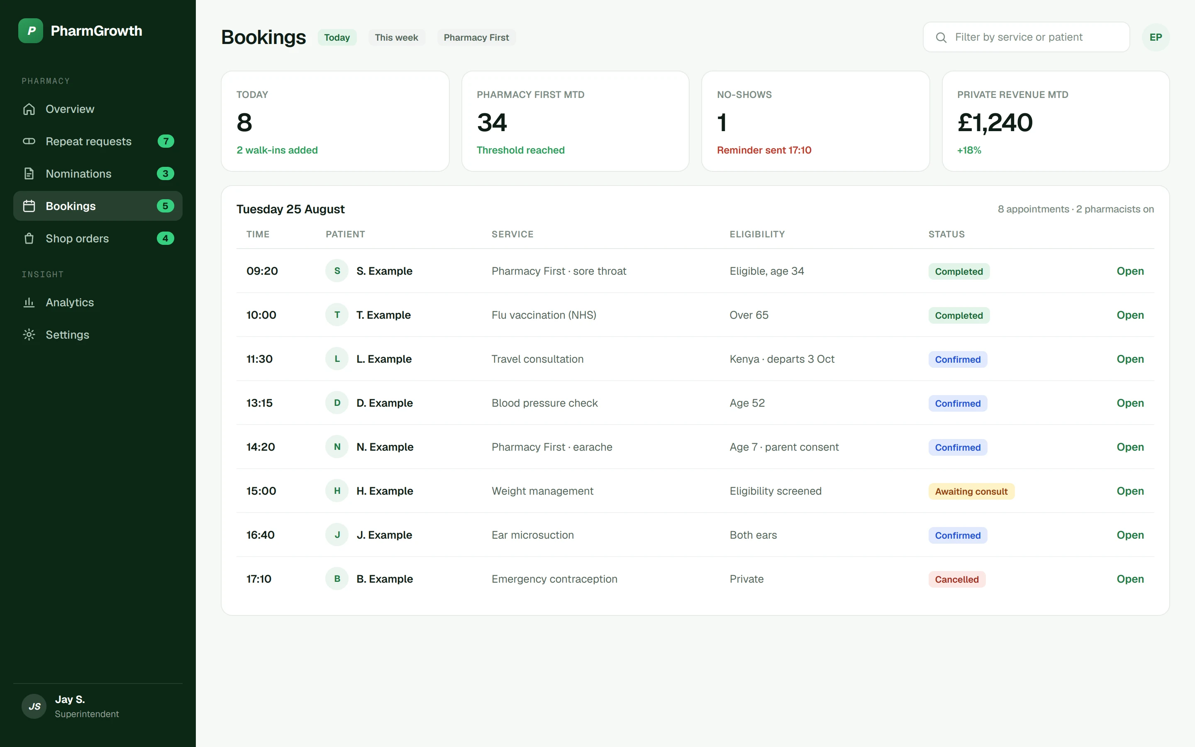Viewport: 1195px width, 747px height.
Task: Click the Shop orders badge 4
Action: (166, 239)
